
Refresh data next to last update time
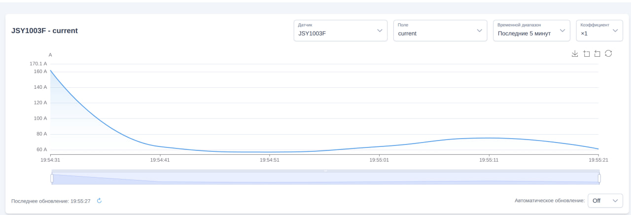(x=99, y=201)
